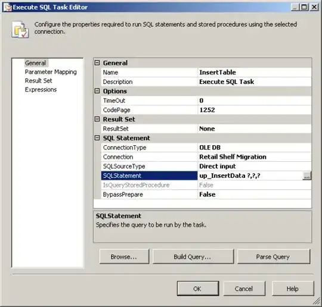Select the highlighted SQLStatement property label
The height and width of the screenshot is (307, 322).
coord(149,176)
